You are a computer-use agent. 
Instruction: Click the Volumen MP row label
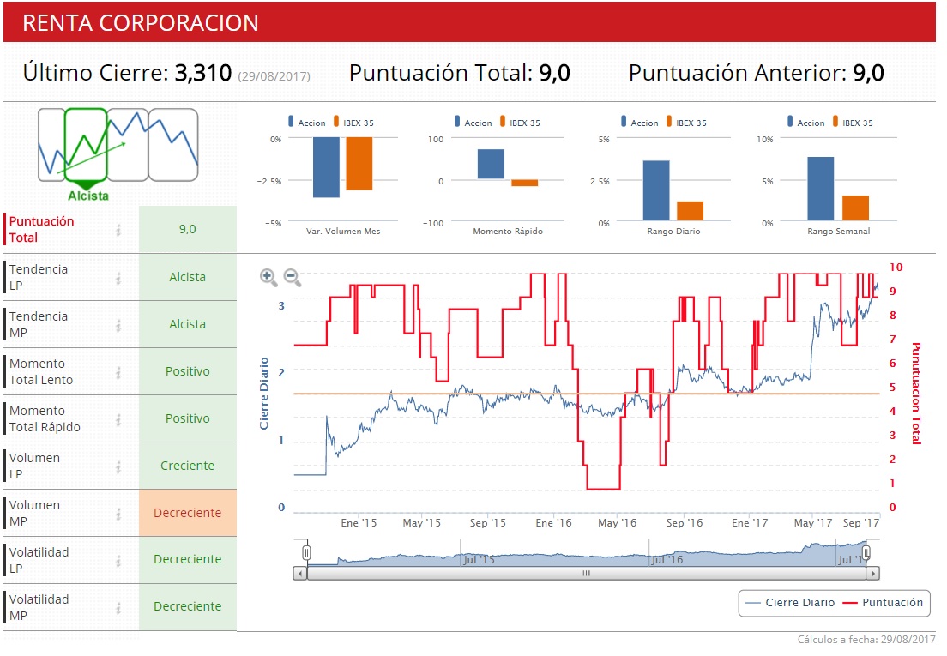coord(34,513)
